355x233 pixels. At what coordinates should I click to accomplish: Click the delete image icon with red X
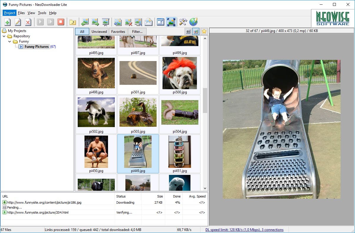[x=128, y=22]
